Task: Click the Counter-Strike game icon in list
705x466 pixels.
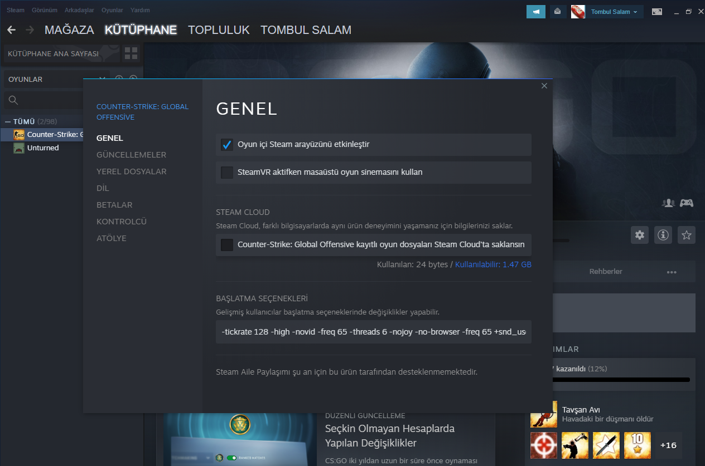Action: (19, 134)
